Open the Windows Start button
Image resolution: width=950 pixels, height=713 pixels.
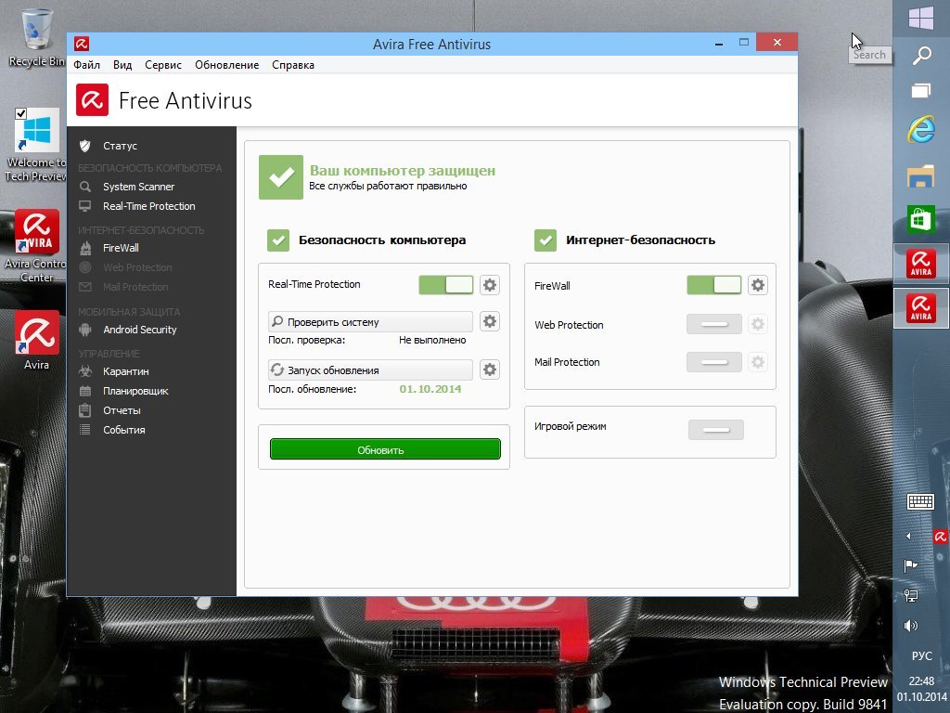[921, 19]
